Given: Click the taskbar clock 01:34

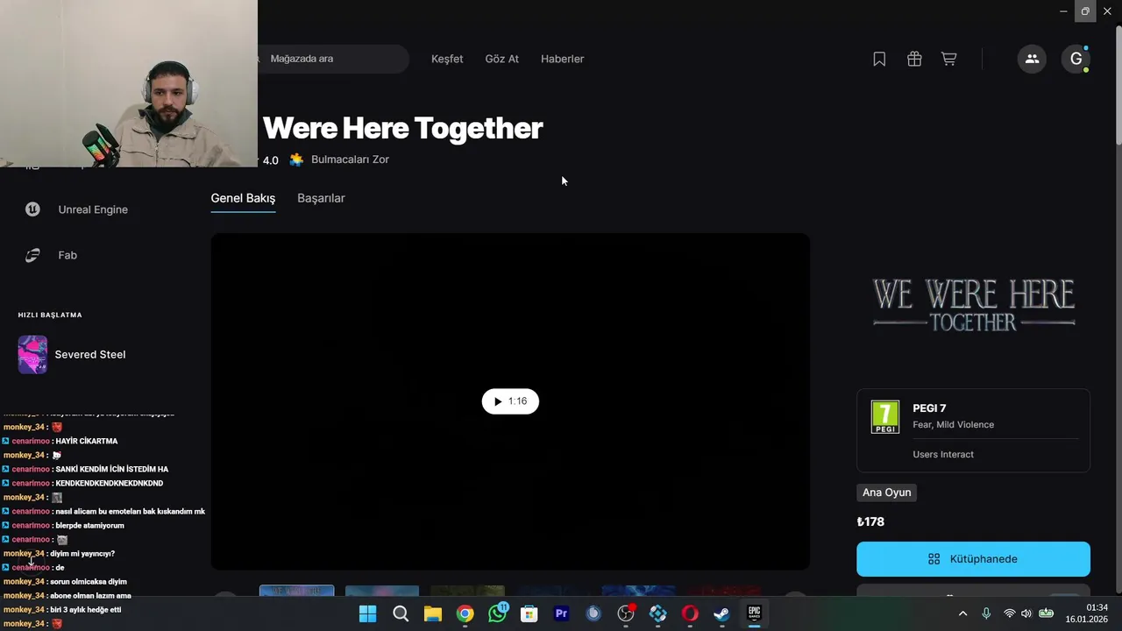Looking at the screenshot, I should click(1097, 607).
